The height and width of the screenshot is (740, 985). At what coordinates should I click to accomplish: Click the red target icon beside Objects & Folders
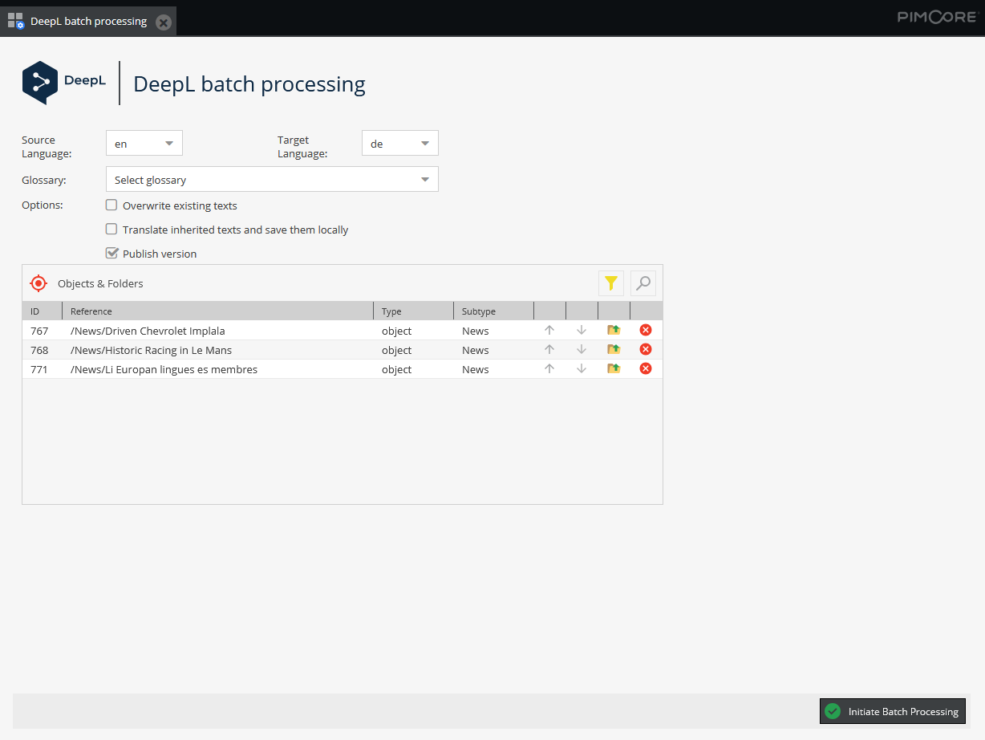(39, 283)
